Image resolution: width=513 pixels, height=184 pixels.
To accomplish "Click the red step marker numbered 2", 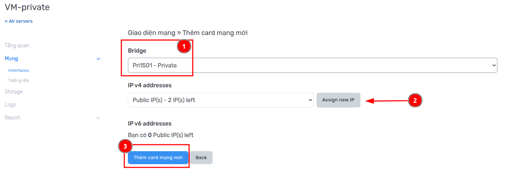I will [x=415, y=101].
